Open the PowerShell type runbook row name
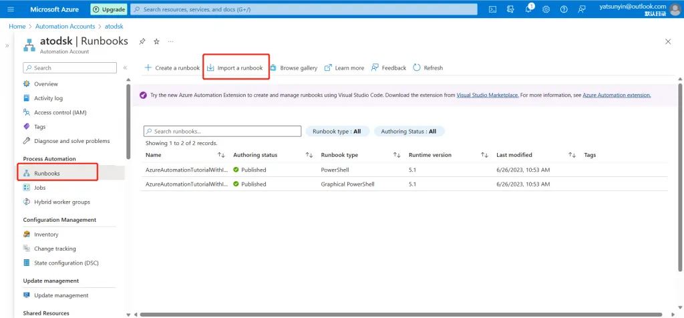 (187, 170)
